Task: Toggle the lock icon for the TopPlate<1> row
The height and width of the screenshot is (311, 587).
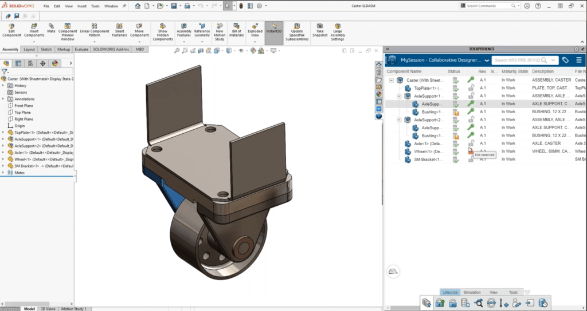Action: 471,88
